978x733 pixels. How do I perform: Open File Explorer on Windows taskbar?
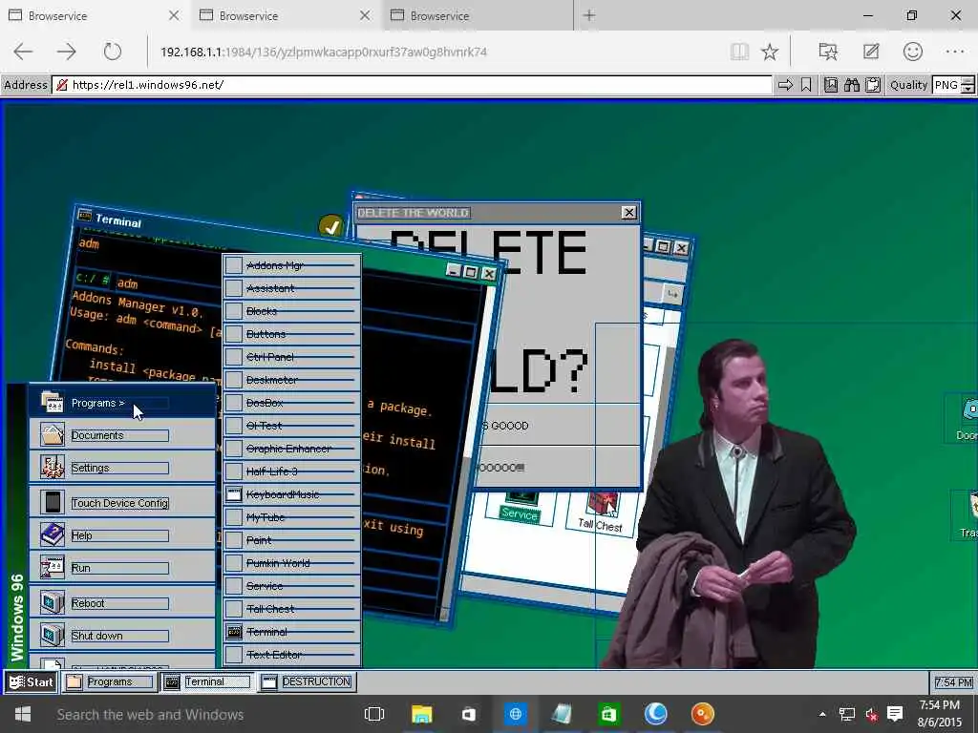coord(421,714)
